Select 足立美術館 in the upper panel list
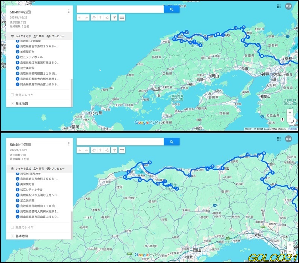 pyautogui.click(x=28, y=68)
